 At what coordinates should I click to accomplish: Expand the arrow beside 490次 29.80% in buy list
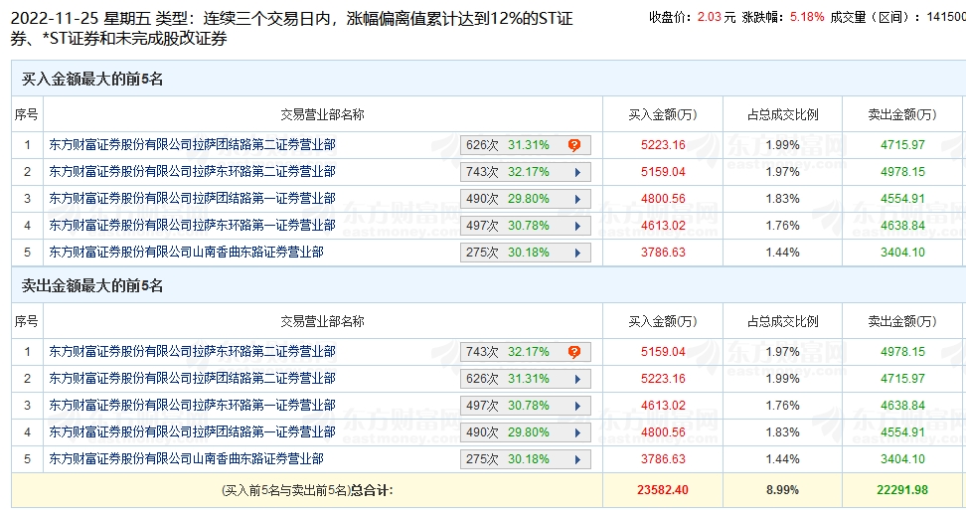point(577,199)
